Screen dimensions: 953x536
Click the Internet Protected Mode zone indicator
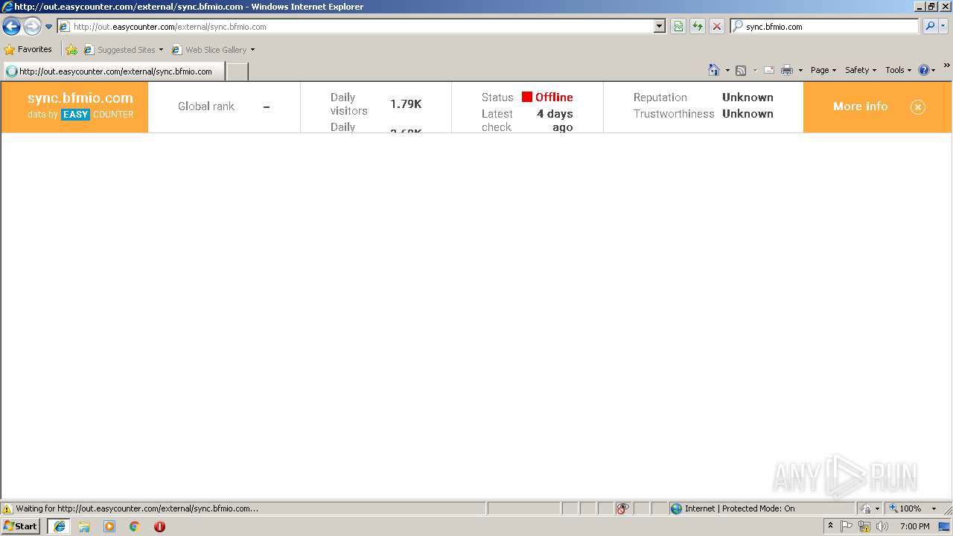point(733,508)
